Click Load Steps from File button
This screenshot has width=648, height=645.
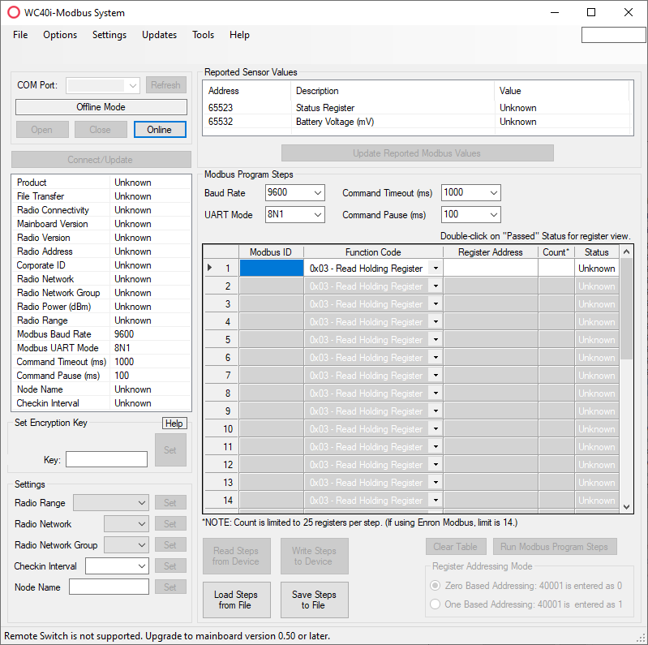pos(236,600)
